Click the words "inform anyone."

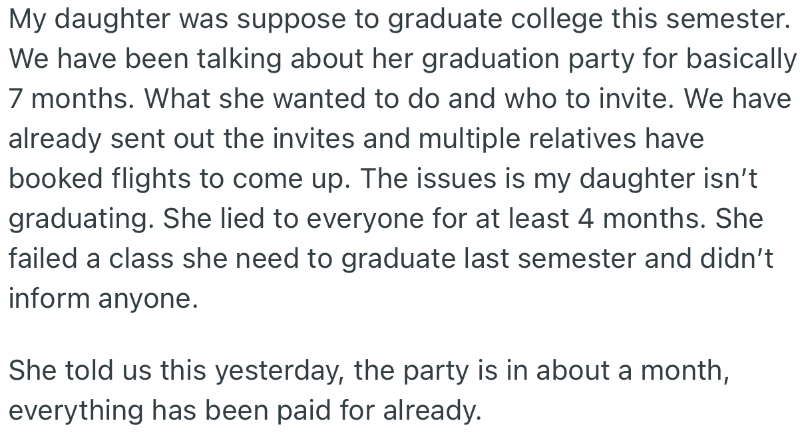[102, 298]
